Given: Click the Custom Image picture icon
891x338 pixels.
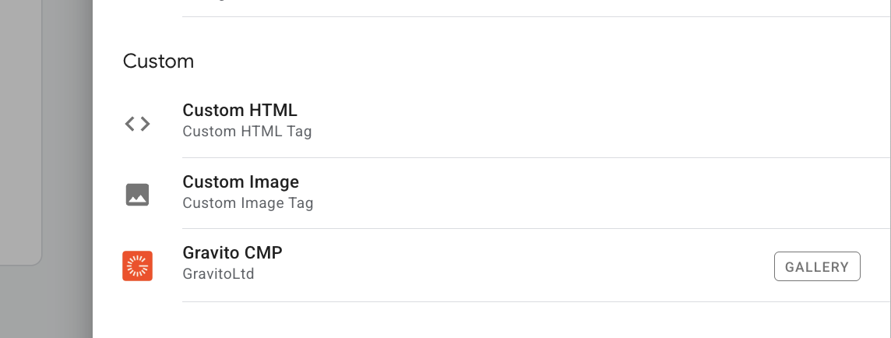Looking at the screenshot, I should coord(138,195).
